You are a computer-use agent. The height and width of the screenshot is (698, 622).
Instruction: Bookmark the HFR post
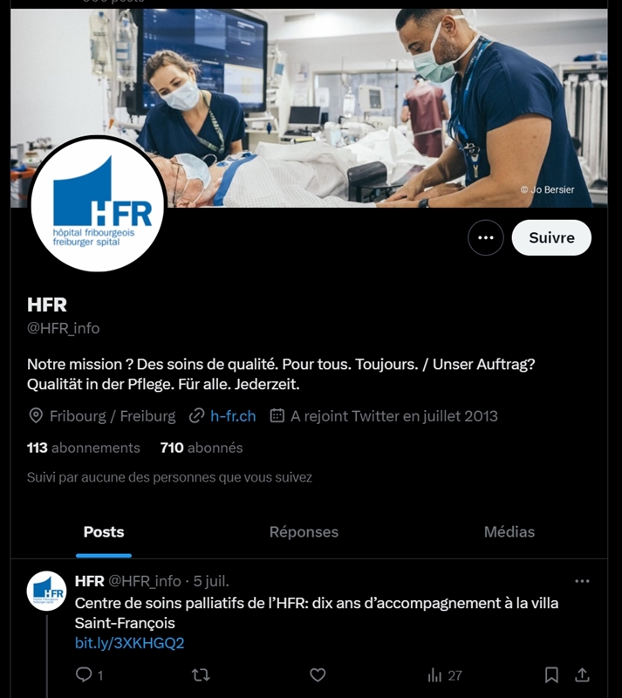(x=551, y=674)
